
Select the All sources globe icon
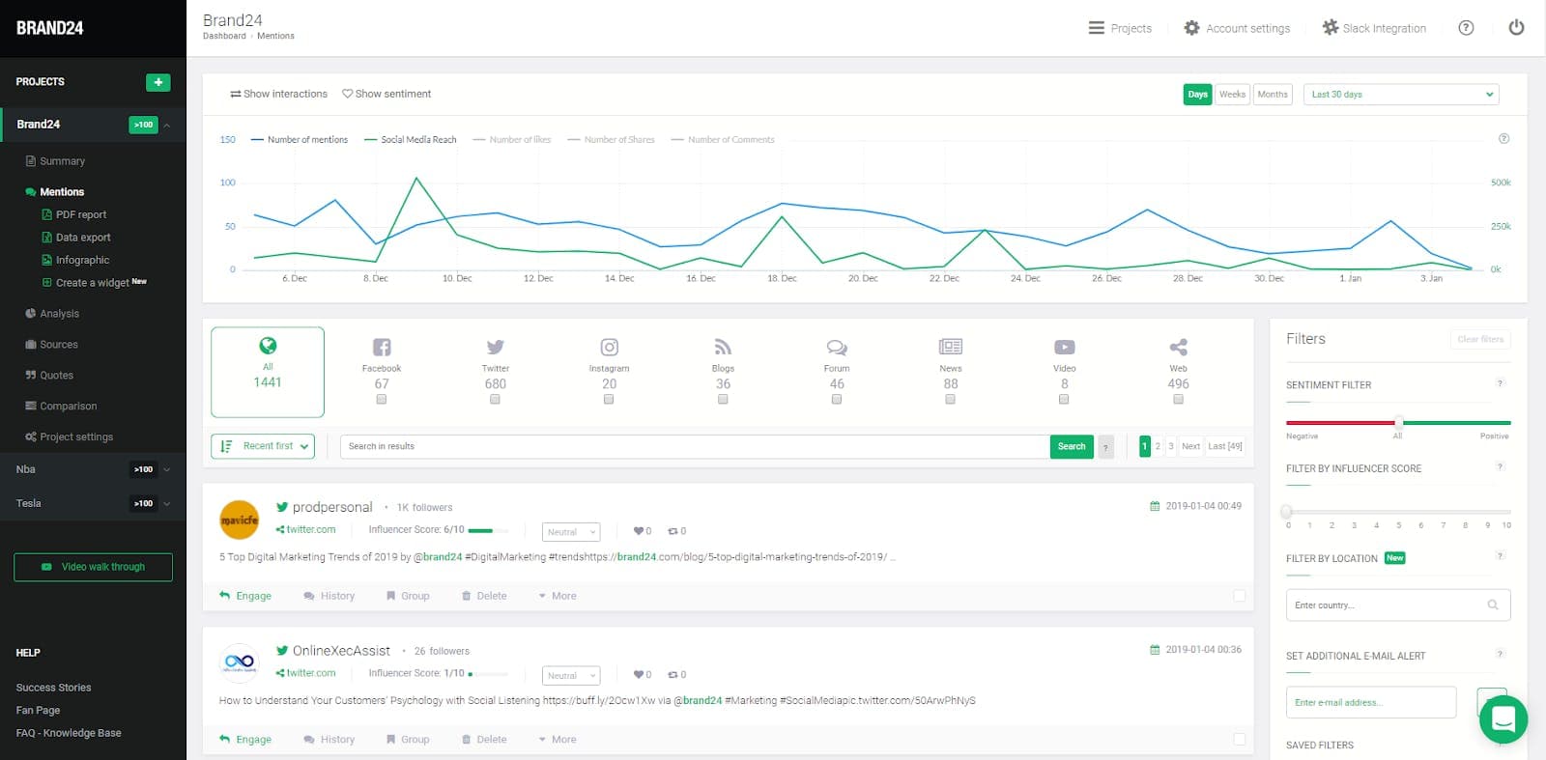click(x=268, y=346)
